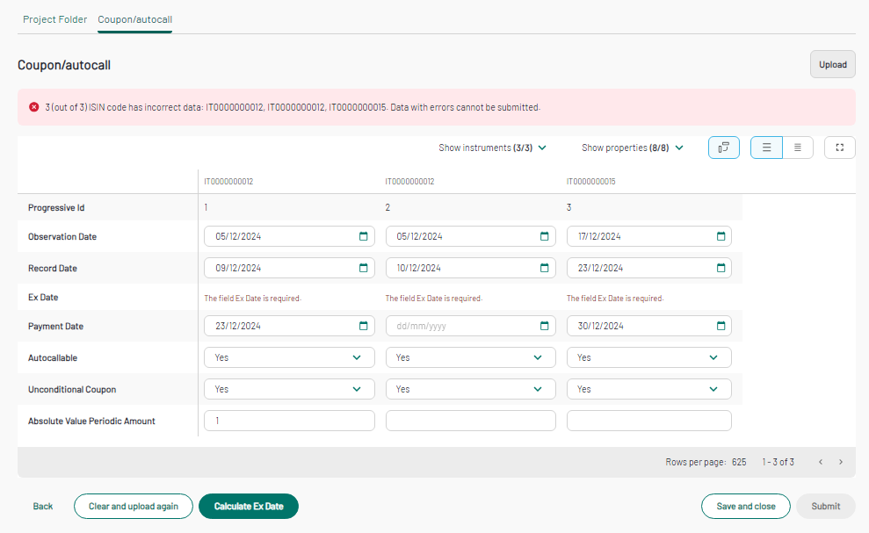The height and width of the screenshot is (533, 869).
Task: Click the '1 - 3 of 3' pagination text
Action: tap(778, 462)
